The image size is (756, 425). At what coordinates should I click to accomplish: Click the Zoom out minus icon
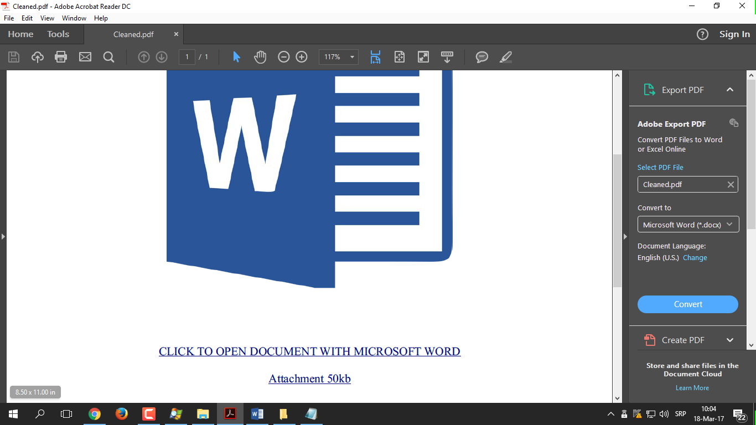(283, 57)
